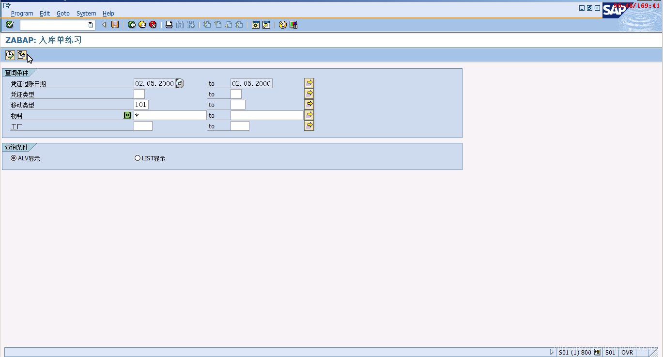Click the yellow Help question mark icon
This screenshot has height=357, width=663.
pyautogui.click(x=283, y=25)
